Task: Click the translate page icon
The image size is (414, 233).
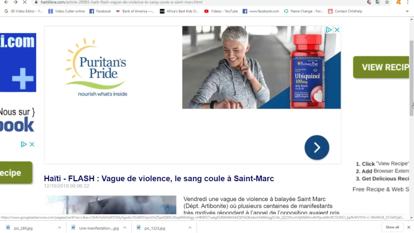Action: coord(377,2)
